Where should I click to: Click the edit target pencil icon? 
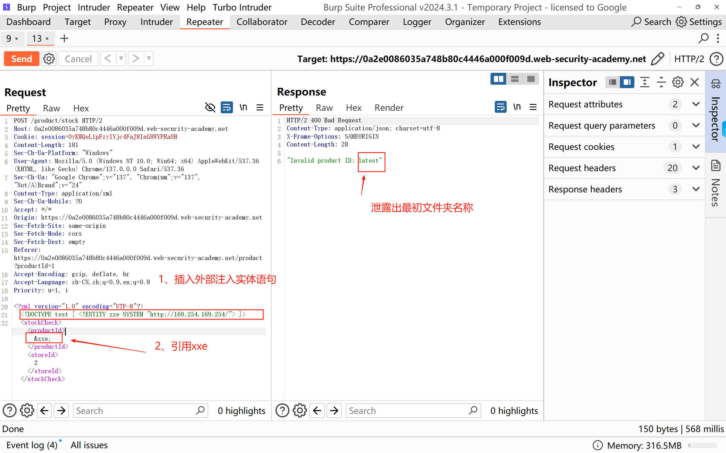[x=658, y=59]
